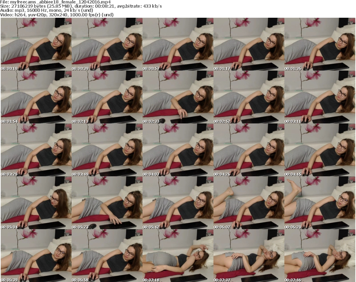Choose the frame marked 00:06:02

pos(249,203)
